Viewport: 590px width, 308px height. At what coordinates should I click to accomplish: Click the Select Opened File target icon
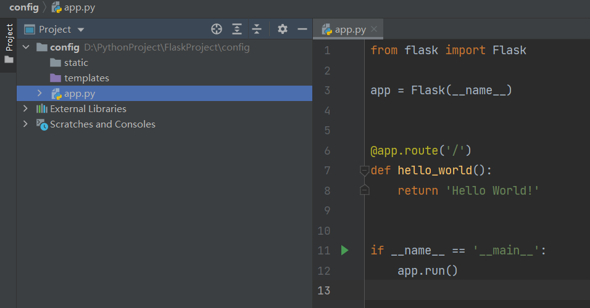217,29
